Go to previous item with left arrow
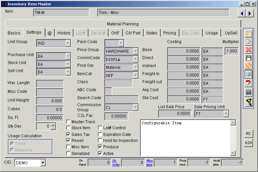This screenshot has height=172, width=258. coord(241,13)
